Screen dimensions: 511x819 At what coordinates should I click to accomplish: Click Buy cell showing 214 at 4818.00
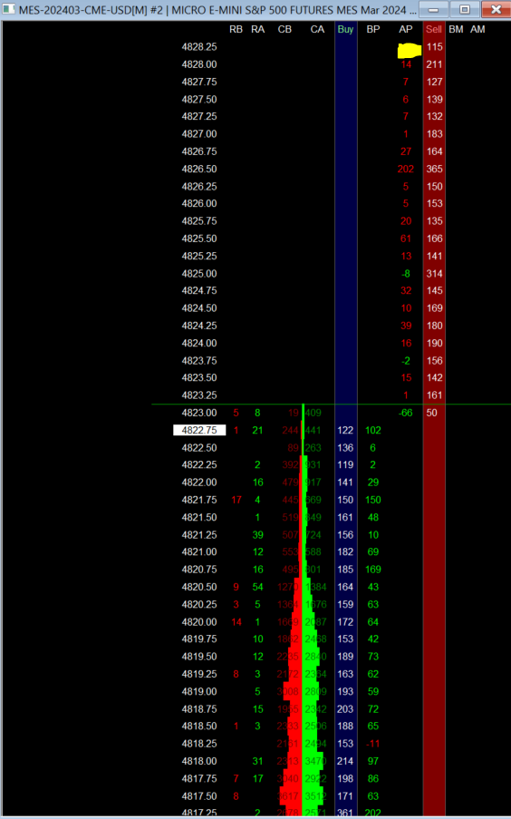[x=345, y=761]
